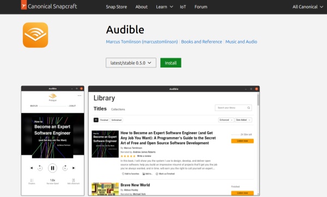Click the Brave New World cover

[x=105, y=189]
